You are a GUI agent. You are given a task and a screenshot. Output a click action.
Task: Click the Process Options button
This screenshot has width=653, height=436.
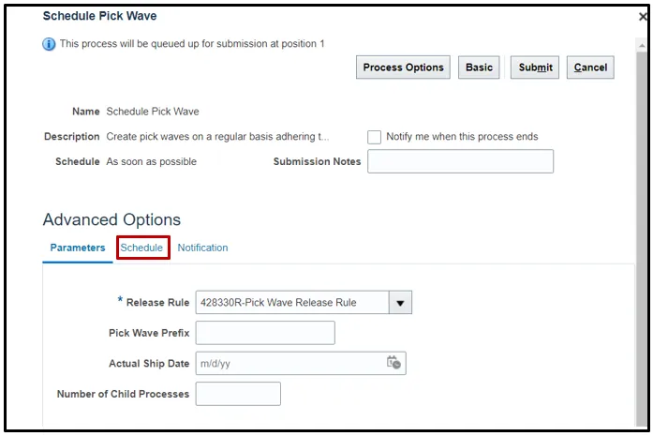(x=403, y=68)
